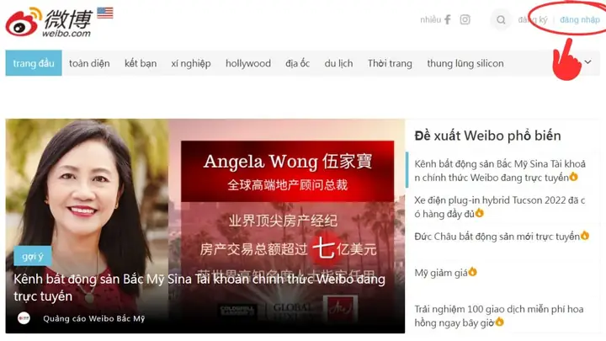This screenshot has width=606, height=341.
Task: Open the Mỹ giảm giá item
Action: click(445, 273)
